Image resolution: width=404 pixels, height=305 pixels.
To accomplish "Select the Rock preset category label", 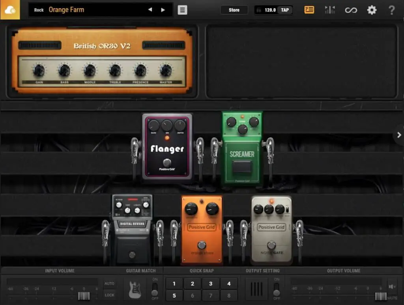I will pyautogui.click(x=39, y=10).
